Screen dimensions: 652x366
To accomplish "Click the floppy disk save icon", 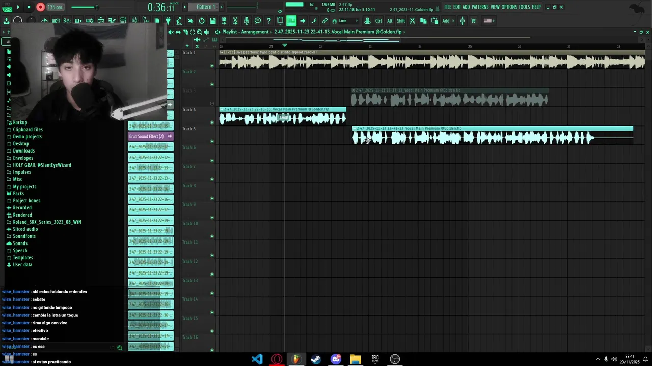I will click(x=213, y=21).
